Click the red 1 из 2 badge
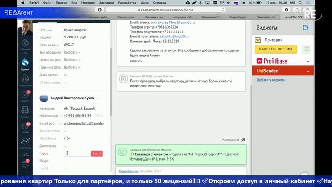Screen dimensions: 332x187 click(x=97, y=154)
